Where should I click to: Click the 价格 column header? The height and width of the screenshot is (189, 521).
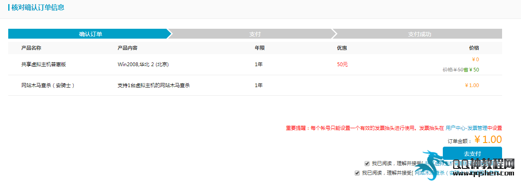pyautogui.click(x=474, y=48)
